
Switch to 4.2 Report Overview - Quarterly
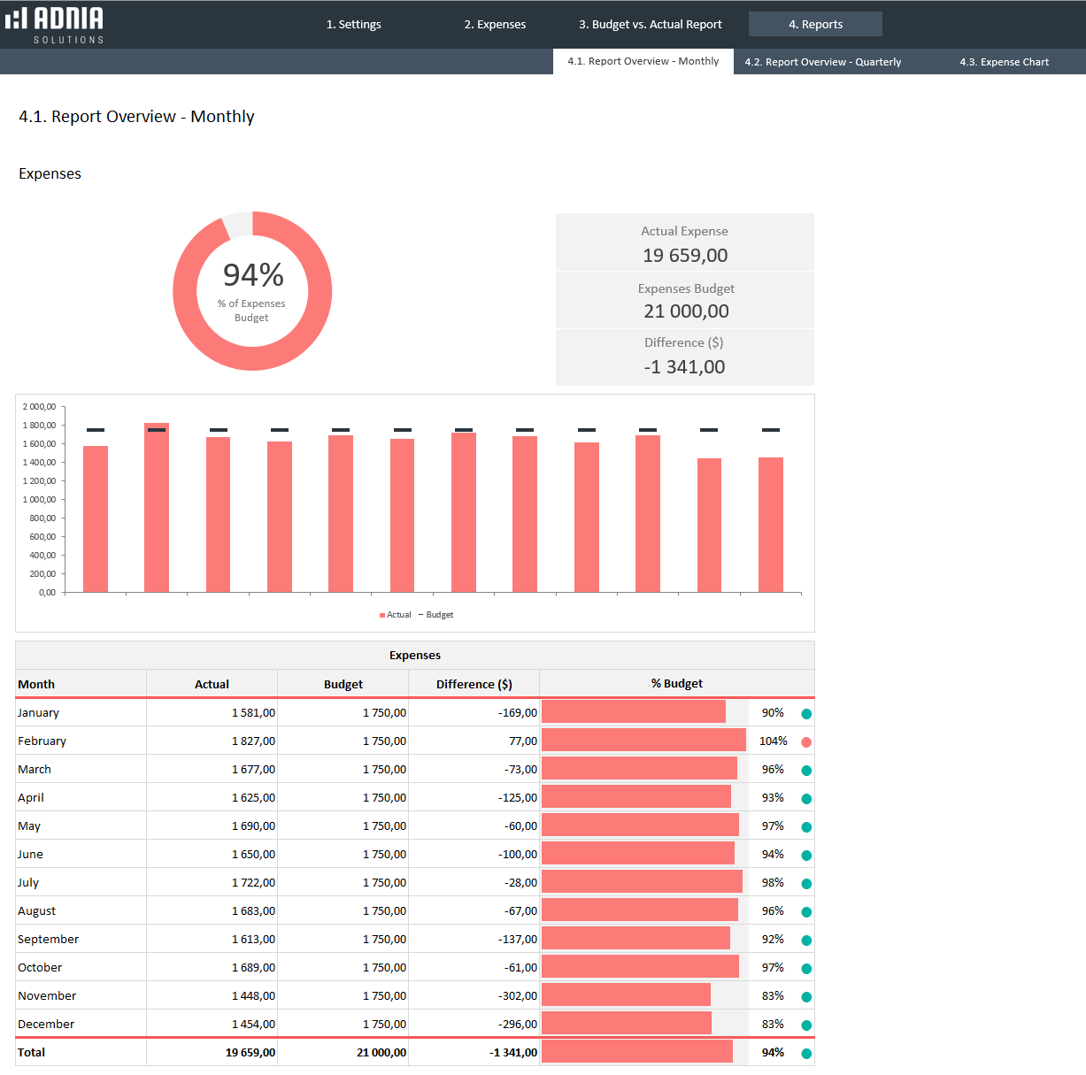822,62
